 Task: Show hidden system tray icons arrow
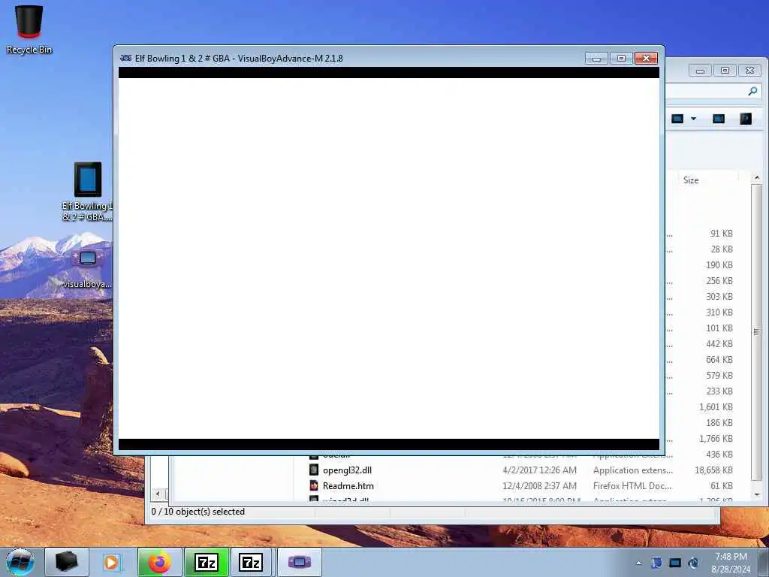[638, 563]
